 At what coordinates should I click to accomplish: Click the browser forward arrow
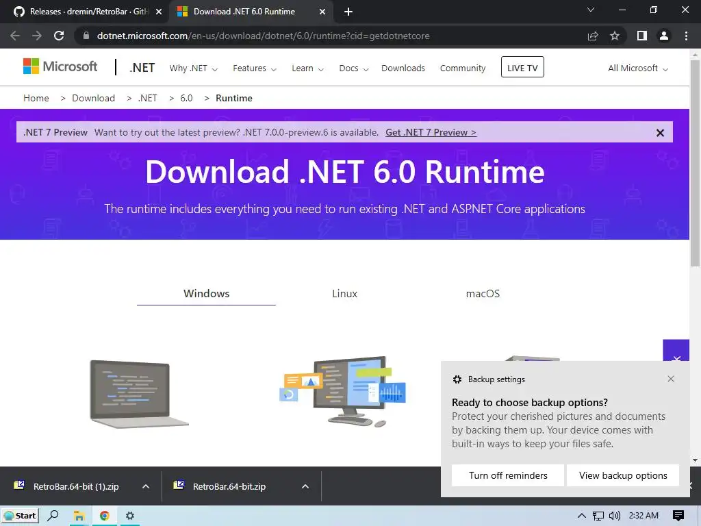37,36
